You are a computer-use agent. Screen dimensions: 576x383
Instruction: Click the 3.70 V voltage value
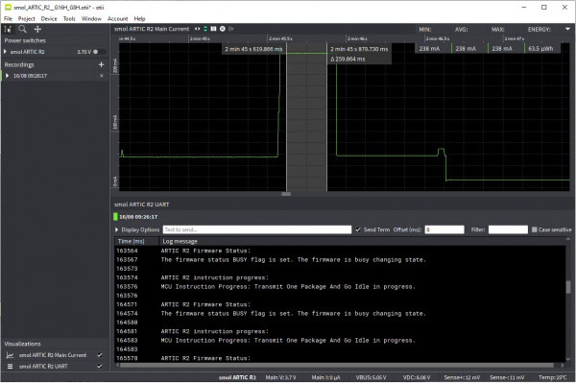point(84,52)
